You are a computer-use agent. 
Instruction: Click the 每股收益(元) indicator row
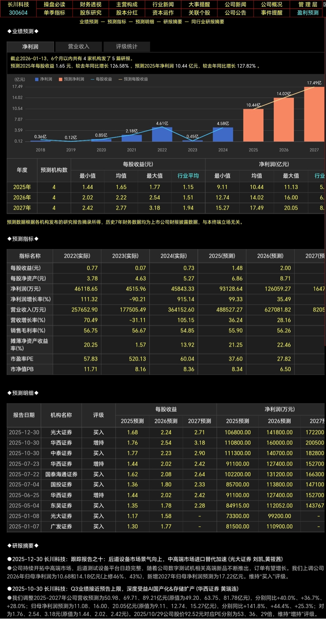(166, 268)
